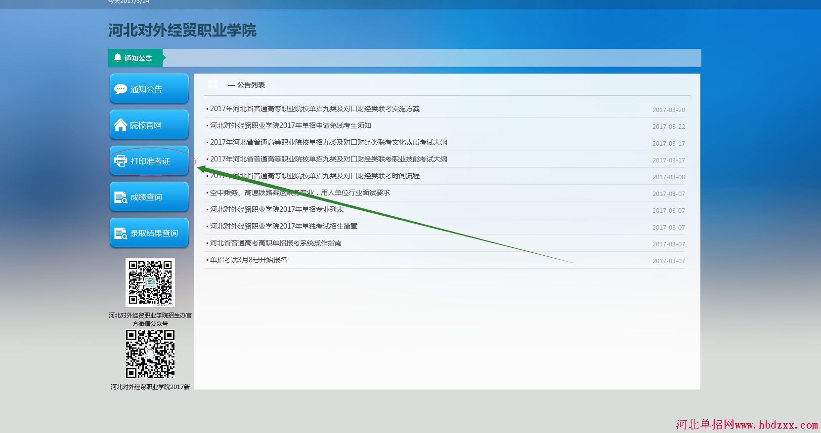
Task: Open announcement 联考职业技能考试大纲
Action: pos(329,159)
